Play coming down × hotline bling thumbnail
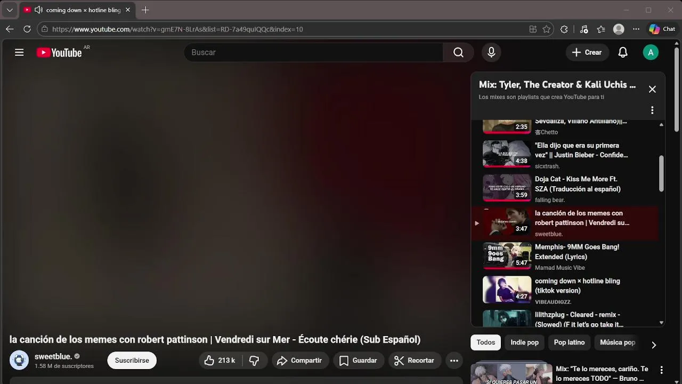This screenshot has width=682, height=384. (x=507, y=290)
